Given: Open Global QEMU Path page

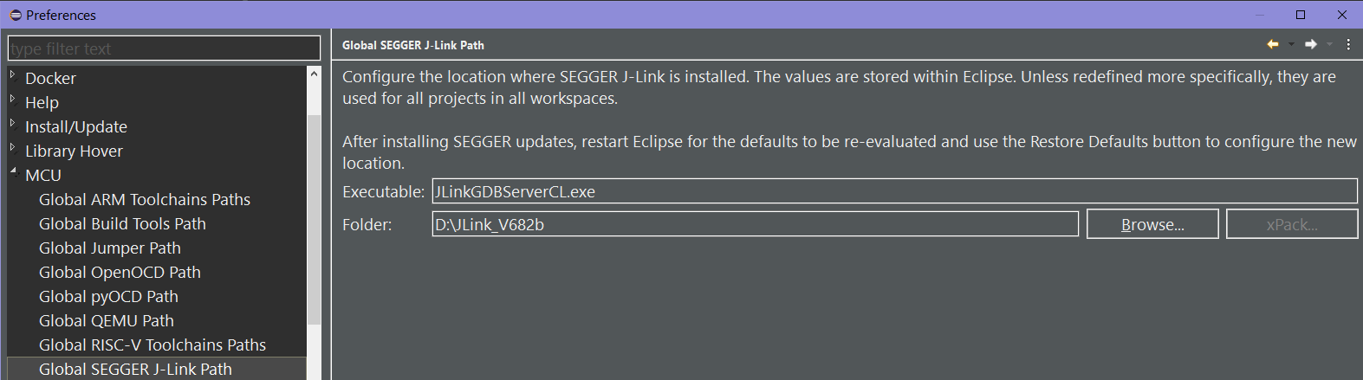Looking at the screenshot, I should point(107,320).
